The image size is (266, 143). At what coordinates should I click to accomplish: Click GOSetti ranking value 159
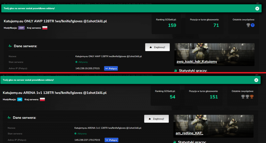click(x=172, y=25)
